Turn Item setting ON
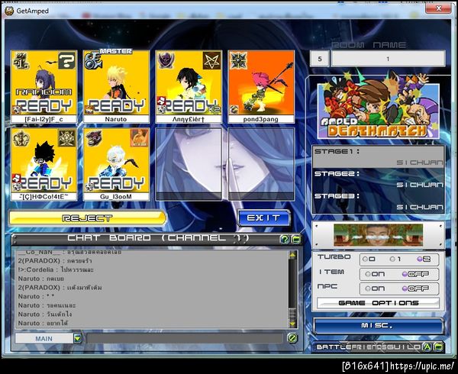This screenshot has height=374, width=458. (375, 274)
